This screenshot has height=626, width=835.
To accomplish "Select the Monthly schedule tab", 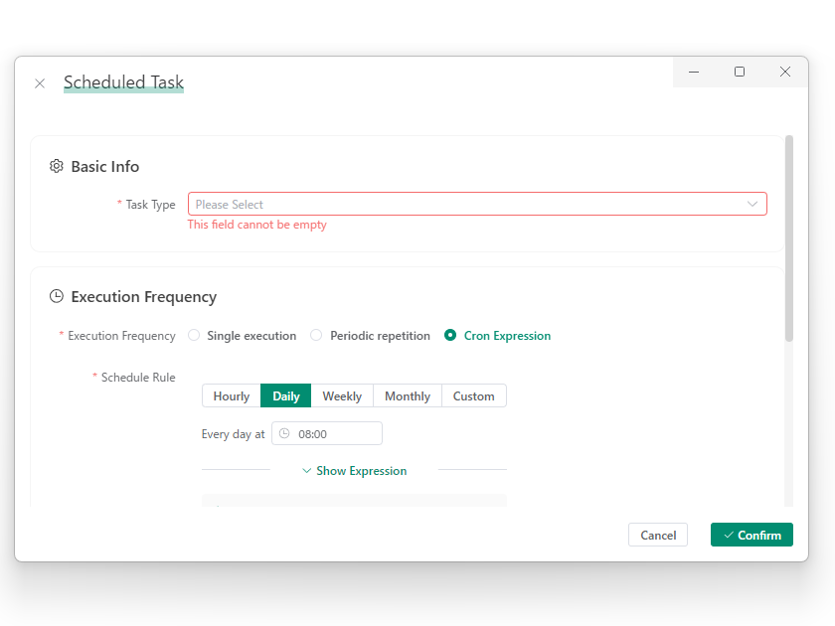I will pos(408,395).
